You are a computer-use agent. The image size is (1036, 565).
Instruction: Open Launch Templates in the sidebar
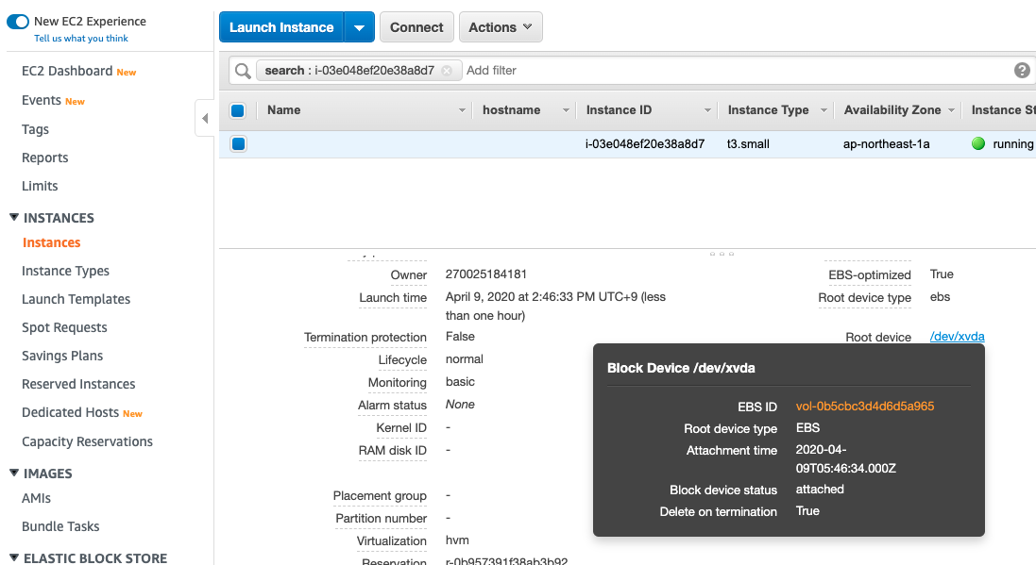(76, 299)
